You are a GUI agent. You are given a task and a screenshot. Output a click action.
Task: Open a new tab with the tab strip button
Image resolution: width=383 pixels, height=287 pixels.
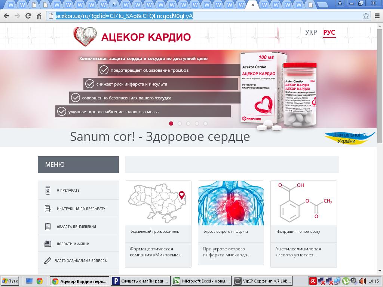[323, 4]
